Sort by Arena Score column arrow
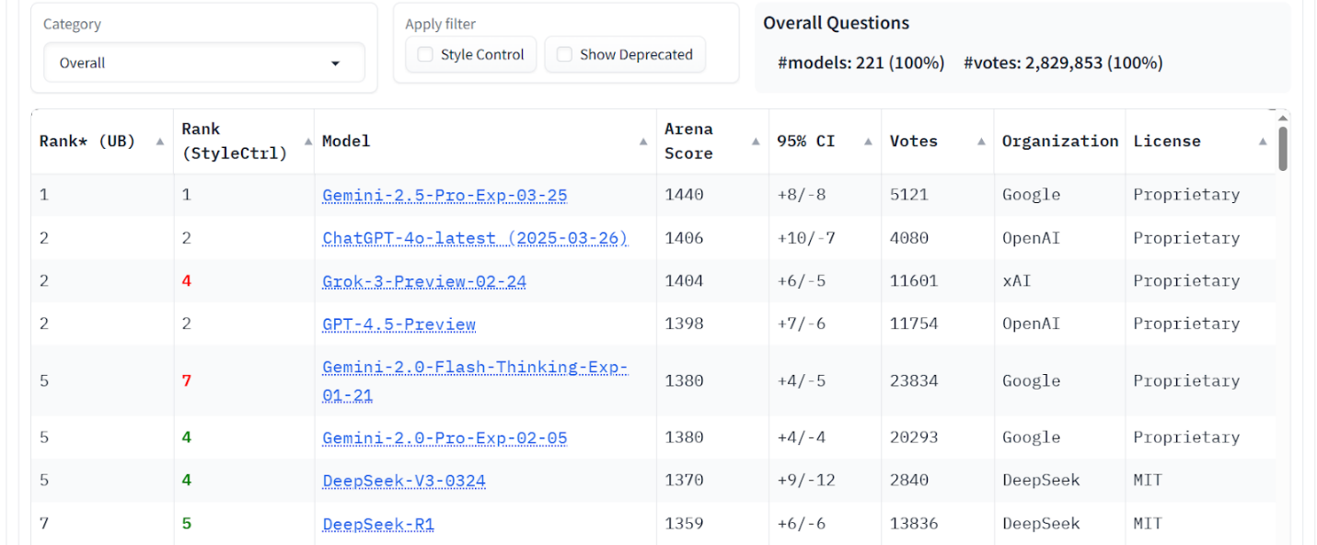 [x=756, y=142]
